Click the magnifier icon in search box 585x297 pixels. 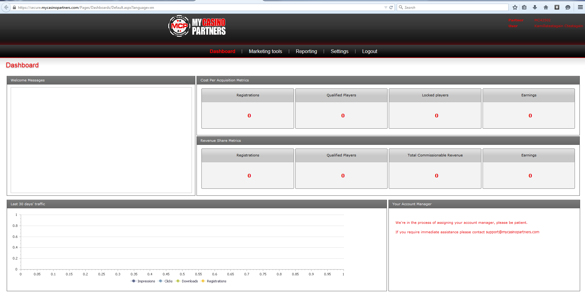pos(401,7)
